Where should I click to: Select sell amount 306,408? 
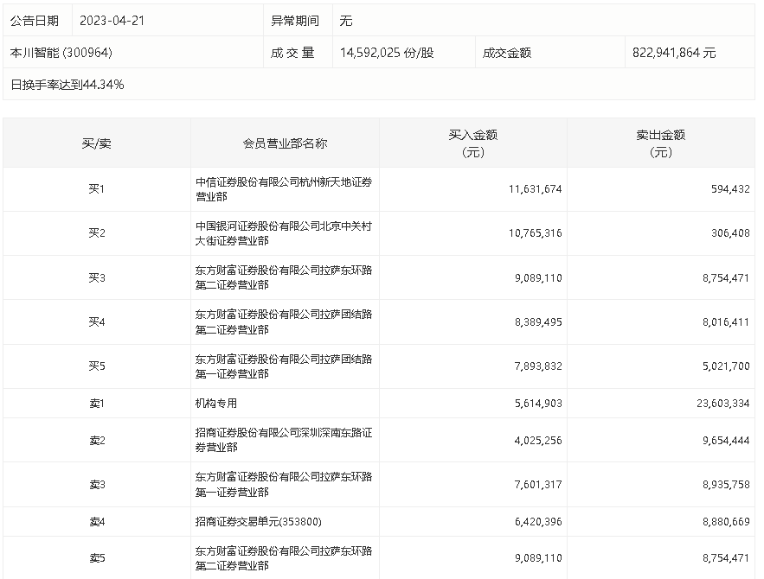730,233
